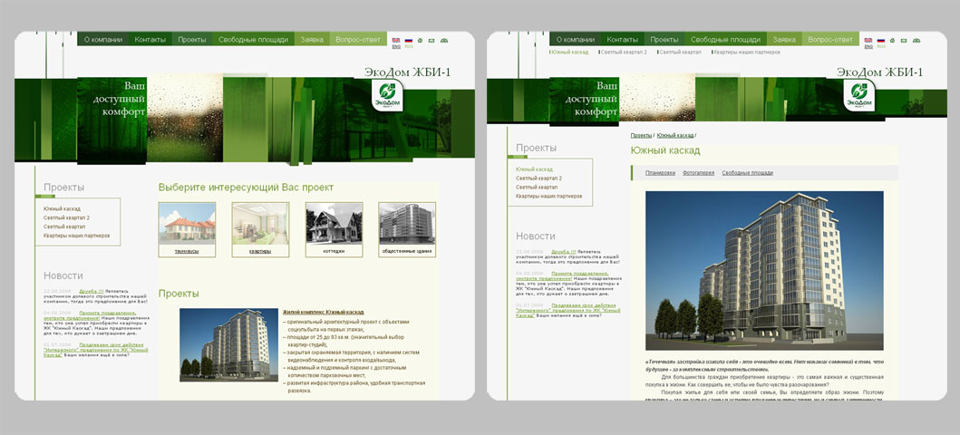Click the cottages thumbnail image
The height and width of the screenshot is (435, 960).
coord(334,223)
